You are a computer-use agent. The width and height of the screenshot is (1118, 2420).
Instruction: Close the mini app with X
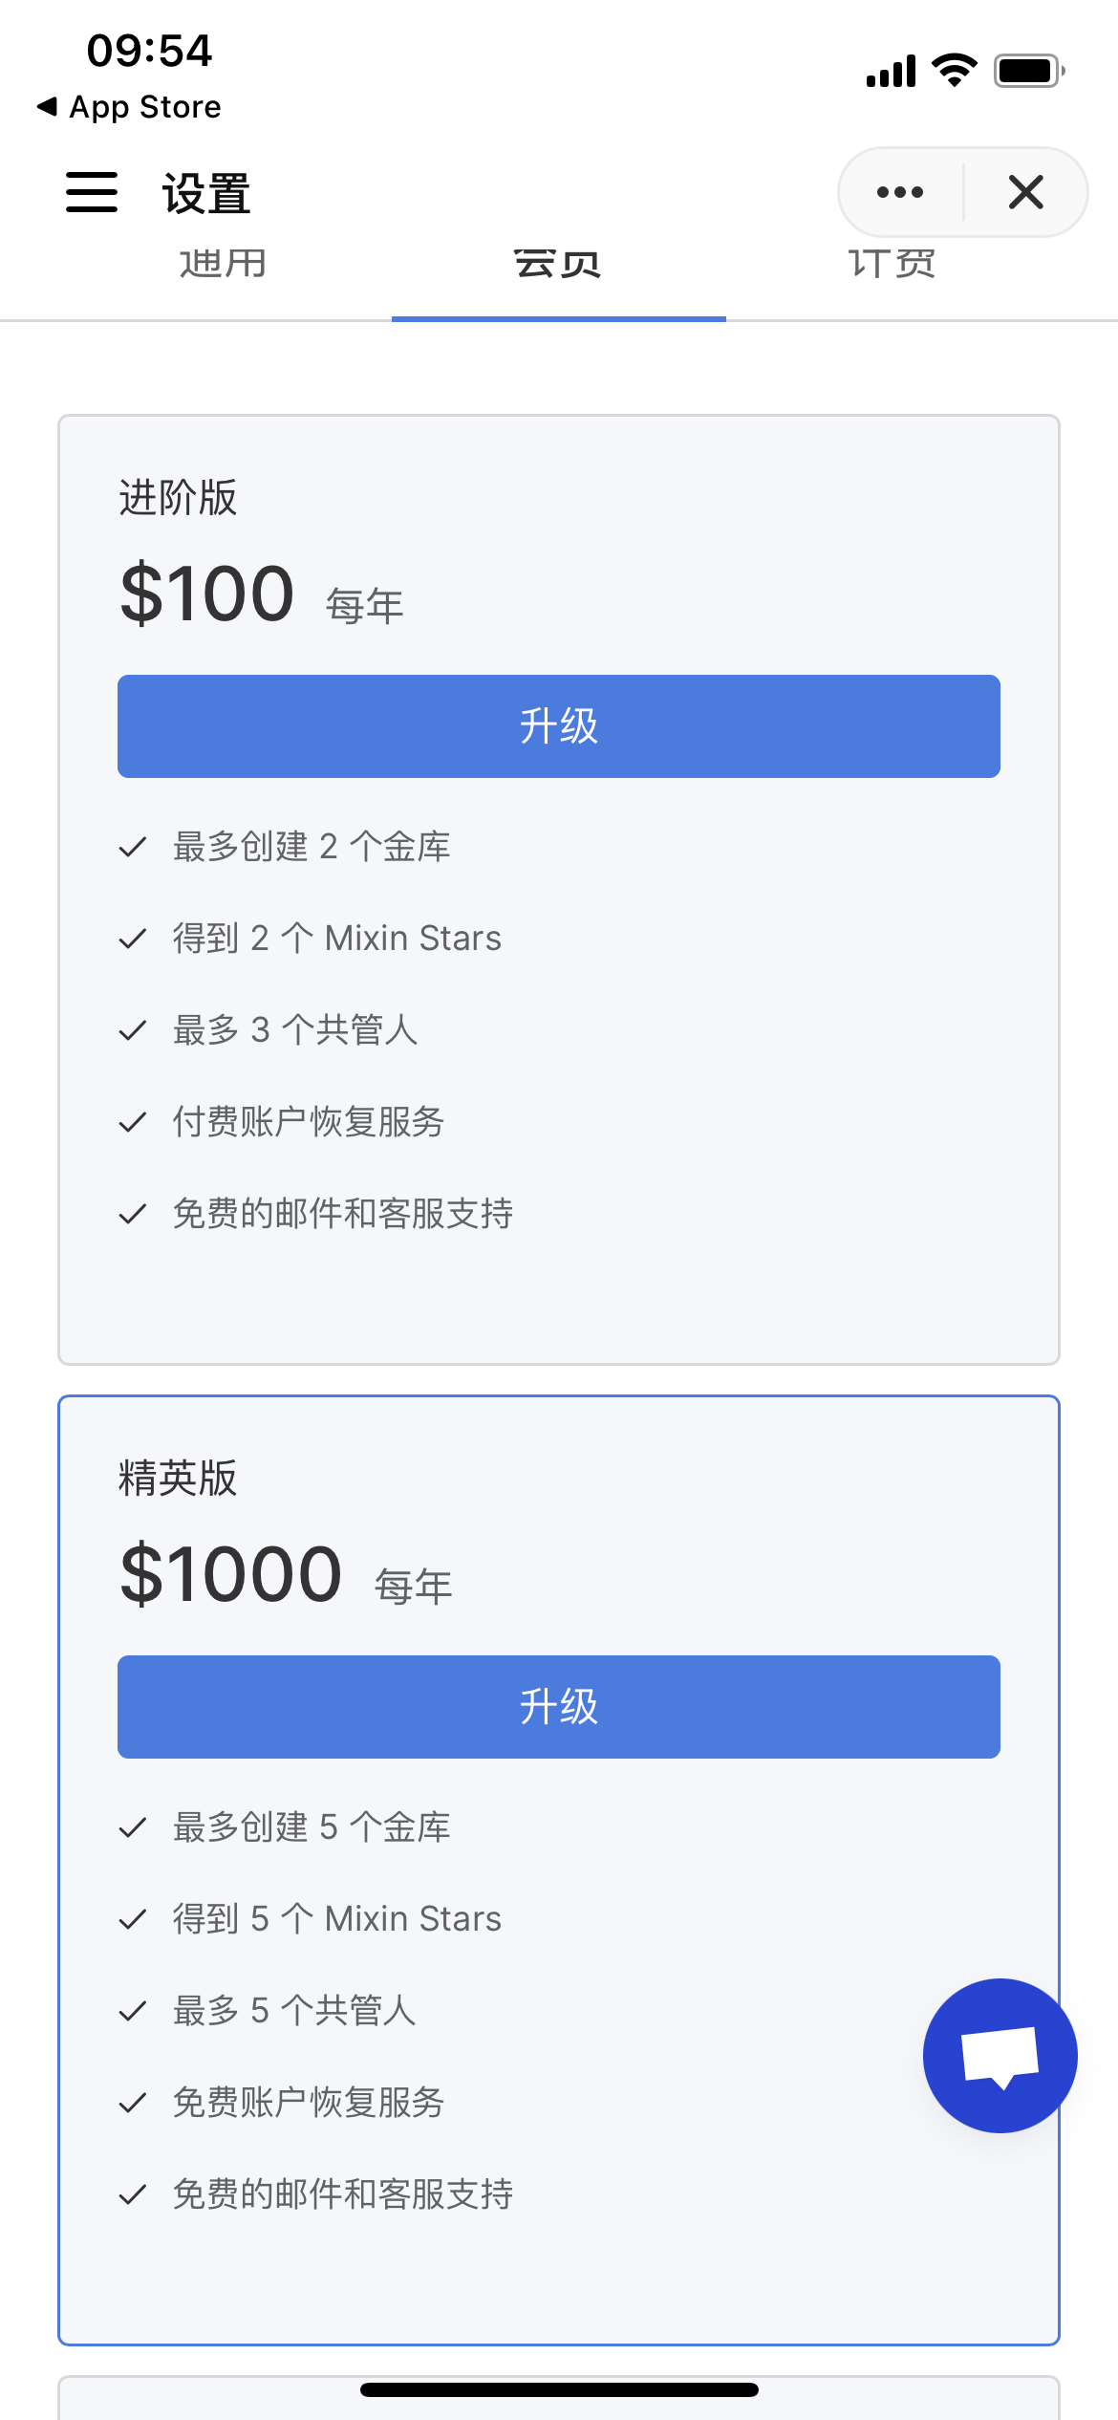1026,192
